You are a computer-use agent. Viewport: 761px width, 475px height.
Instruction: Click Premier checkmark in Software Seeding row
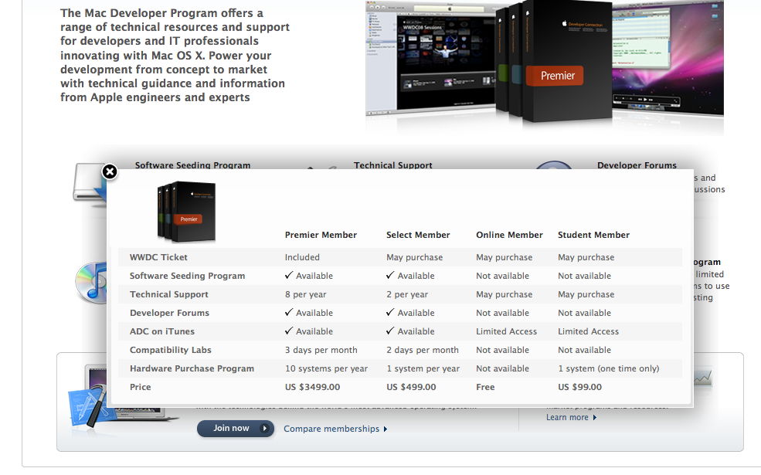289,275
